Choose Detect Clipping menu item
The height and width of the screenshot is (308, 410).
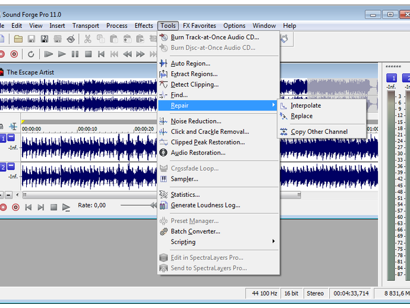pyautogui.click(x=219, y=84)
